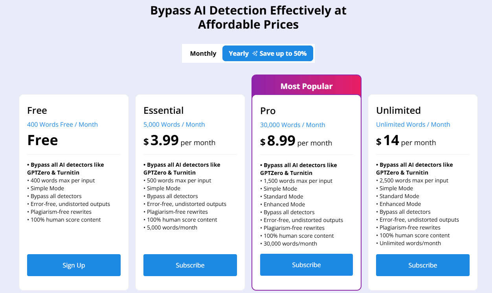Screen dimensions: 492x293
Task: Subscribe to the Pro plan
Action: (x=306, y=265)
